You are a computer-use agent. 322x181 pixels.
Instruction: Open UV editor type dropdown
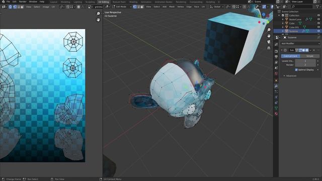pos(4,7)
